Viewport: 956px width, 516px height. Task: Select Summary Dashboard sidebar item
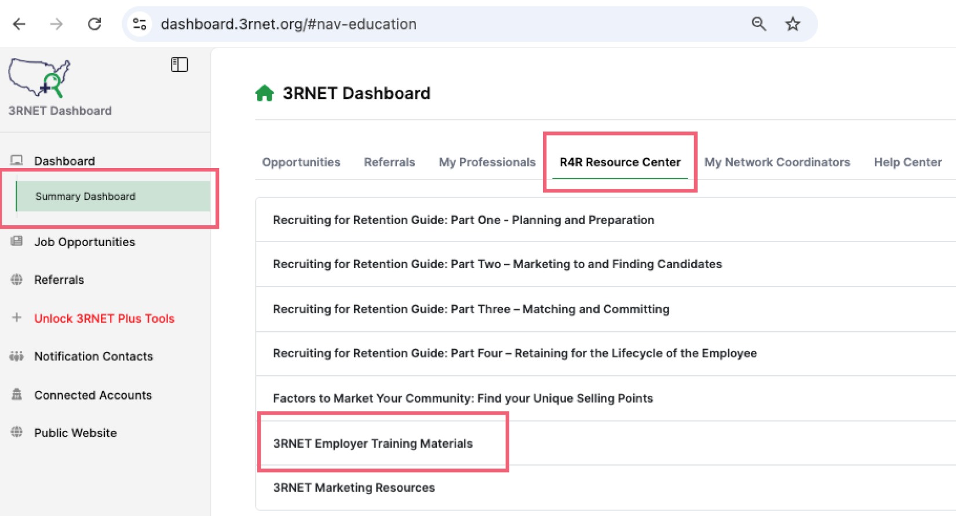point(113,196)
